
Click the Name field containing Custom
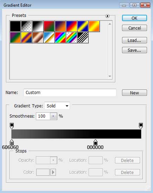[x=70, y=93]
